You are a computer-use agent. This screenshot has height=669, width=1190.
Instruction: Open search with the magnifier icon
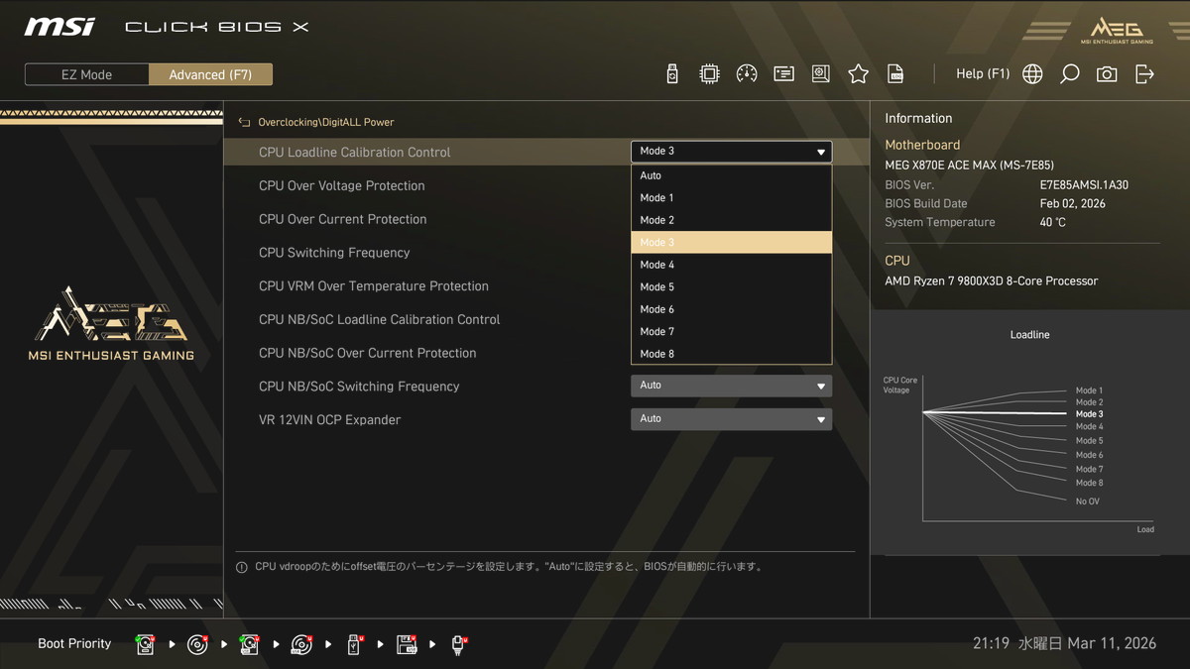[x=1069, y=74]
